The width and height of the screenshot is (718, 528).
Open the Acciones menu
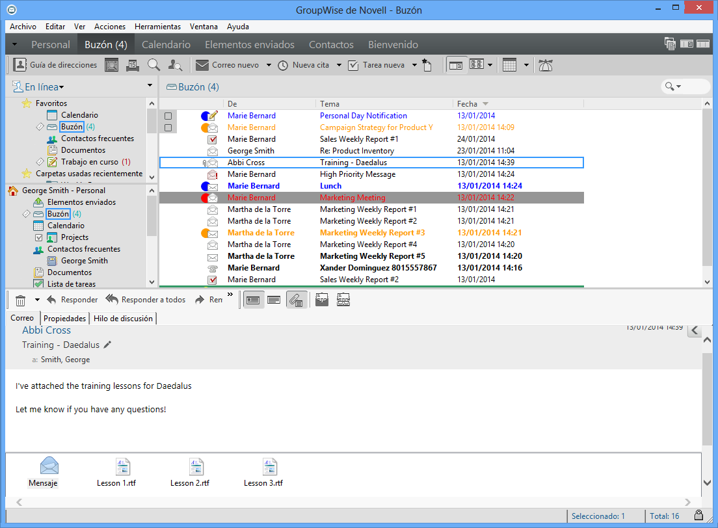[110, 27]
